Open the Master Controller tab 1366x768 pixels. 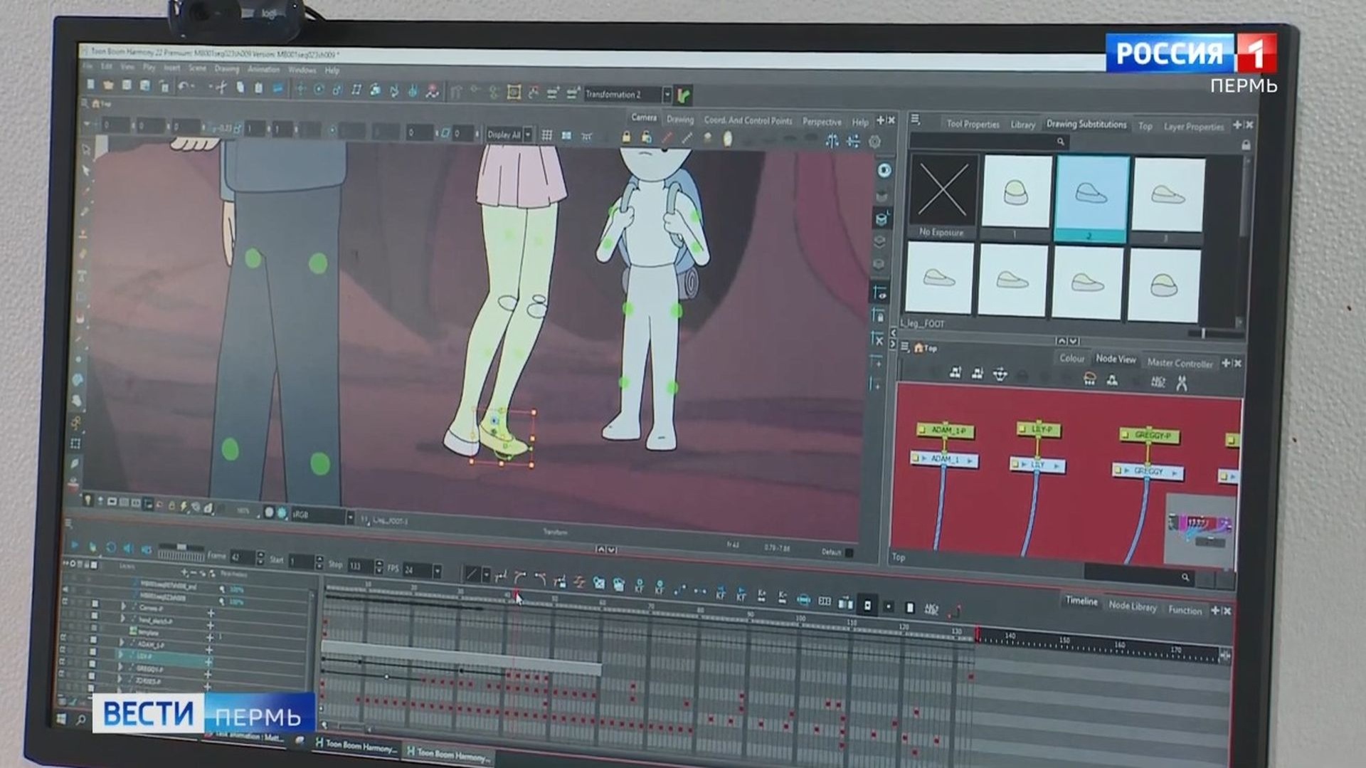coord(1180,363)
